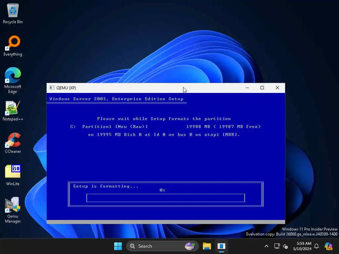Viewport: 339px width, 254px height.
Task: Click the formatting progress bar
Action: click(166, 198)
